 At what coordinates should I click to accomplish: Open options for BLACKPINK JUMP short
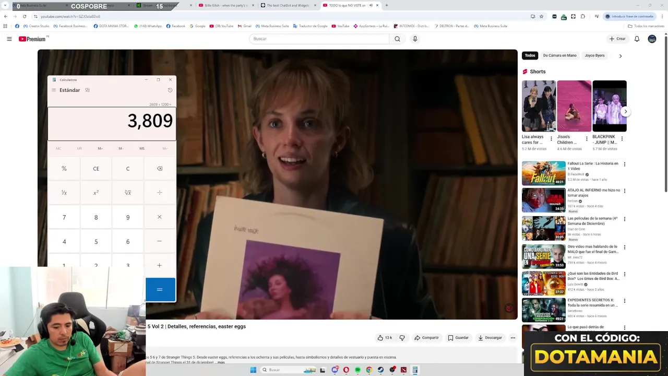pyautogui.click(x=622, y=139)
